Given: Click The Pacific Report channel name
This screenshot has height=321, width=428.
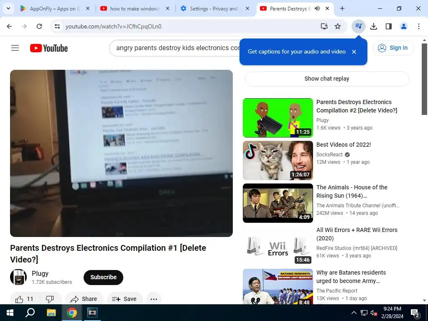Looking at the screenshot, I should click(x=336, y=291).
